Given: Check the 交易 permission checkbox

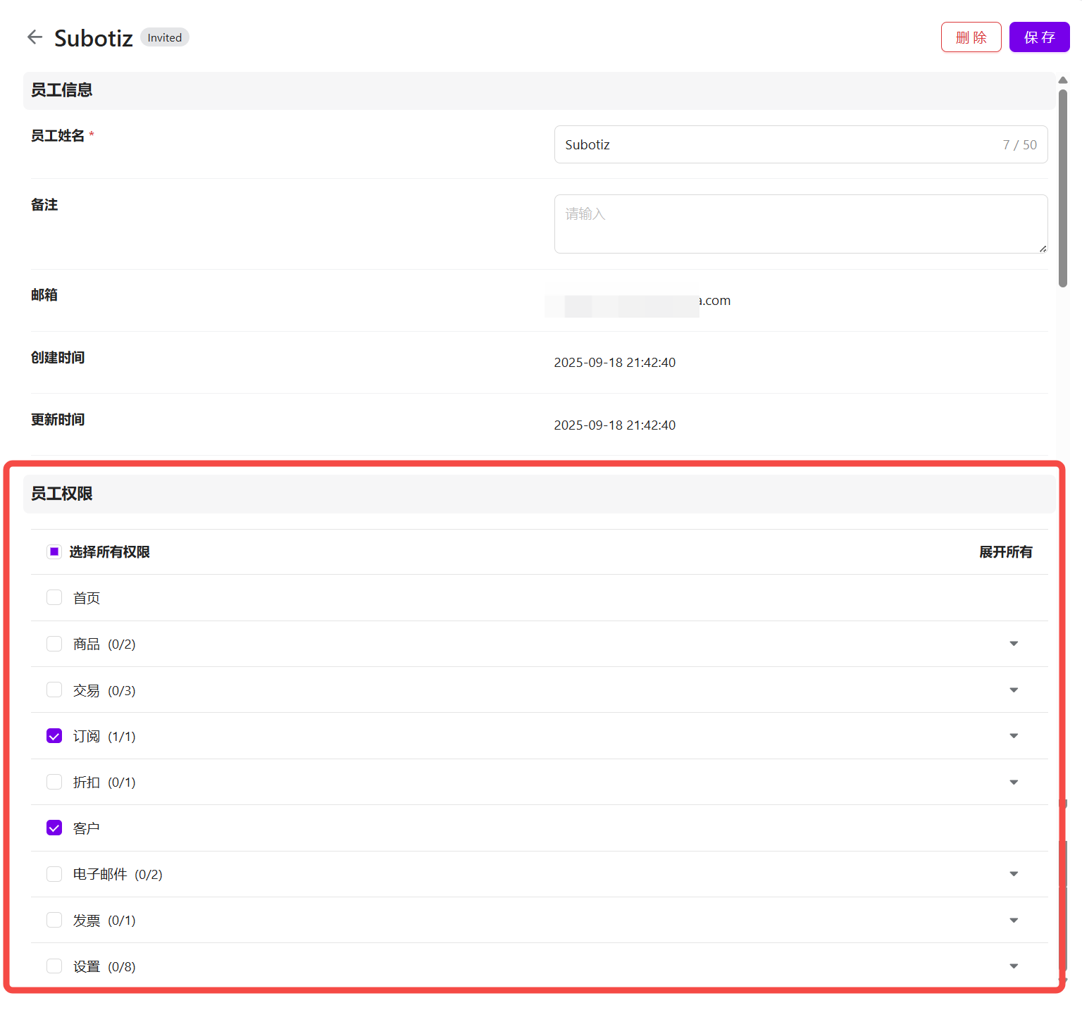Looking at the screenshot, I should pyautogui.click(x=54, y=690).
